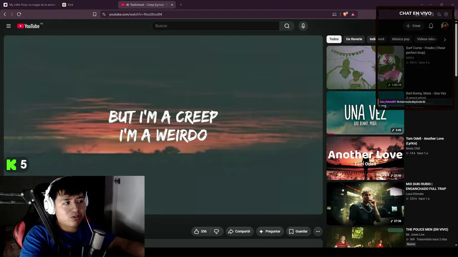The height and width of the screenshot is (257, 458).
Task: Go to the YouTube home logo
Action: click(28, 26)
